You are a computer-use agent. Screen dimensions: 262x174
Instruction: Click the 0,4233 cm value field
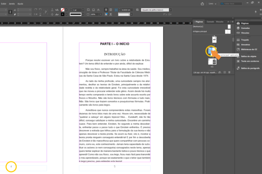pos(127,10)
